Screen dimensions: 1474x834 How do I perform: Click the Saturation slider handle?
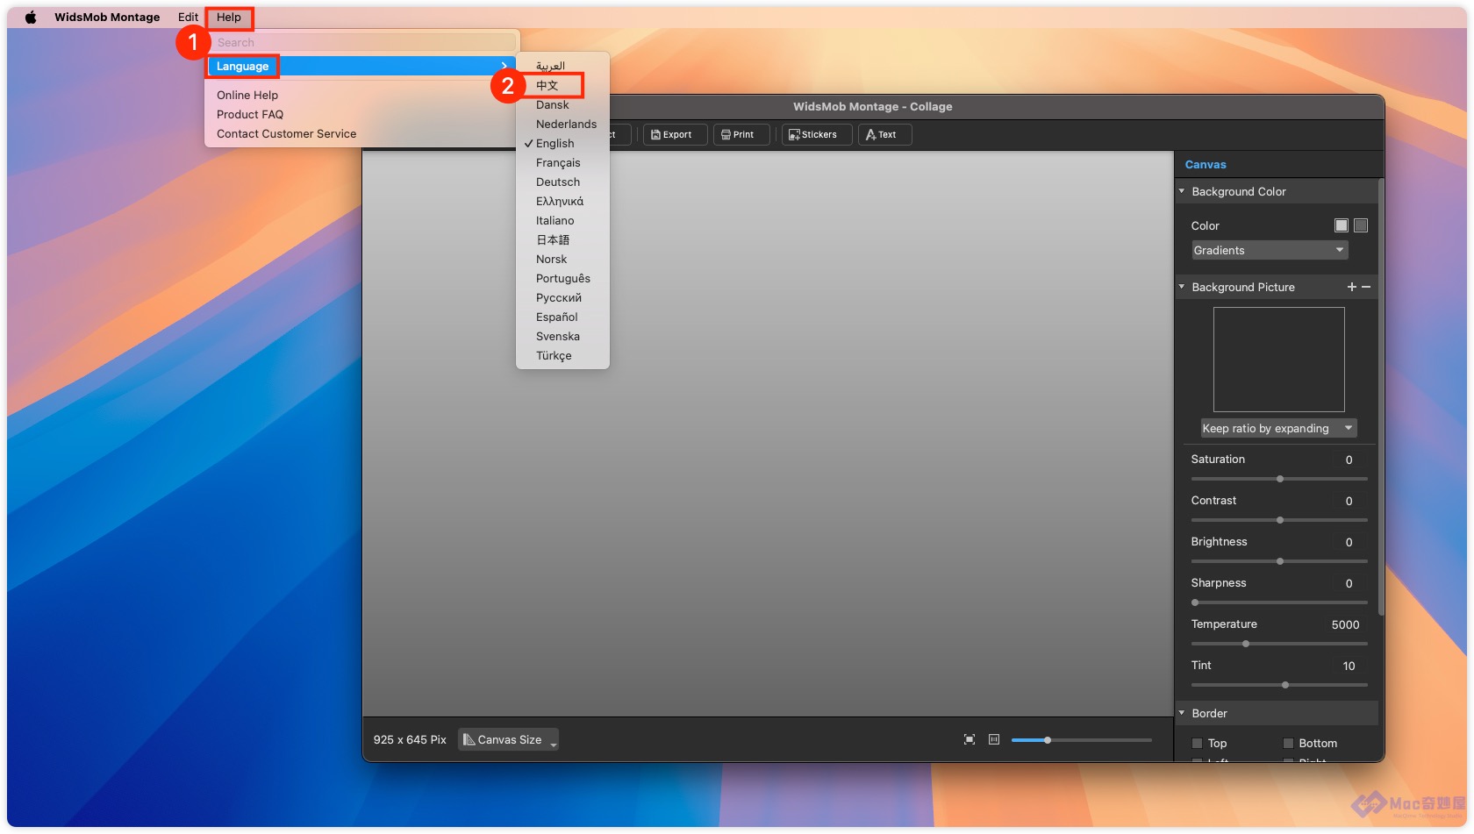(1280, 479)
